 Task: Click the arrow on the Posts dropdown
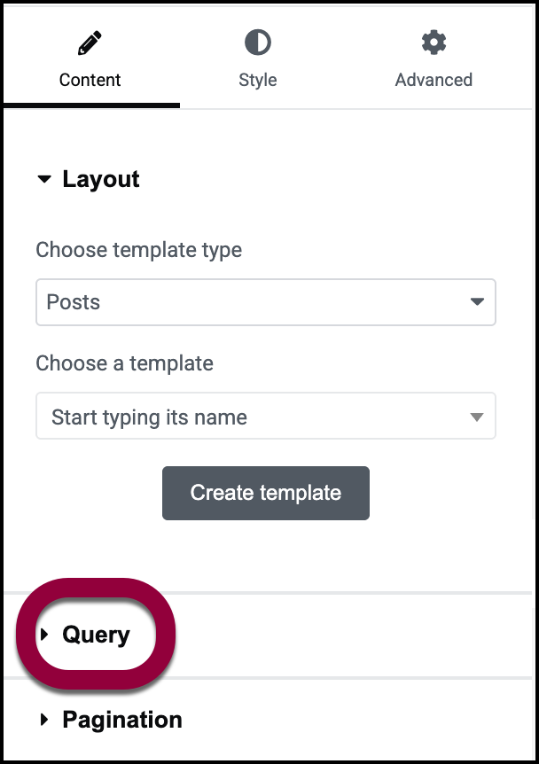pyautogui.click(x=477, y=302)
